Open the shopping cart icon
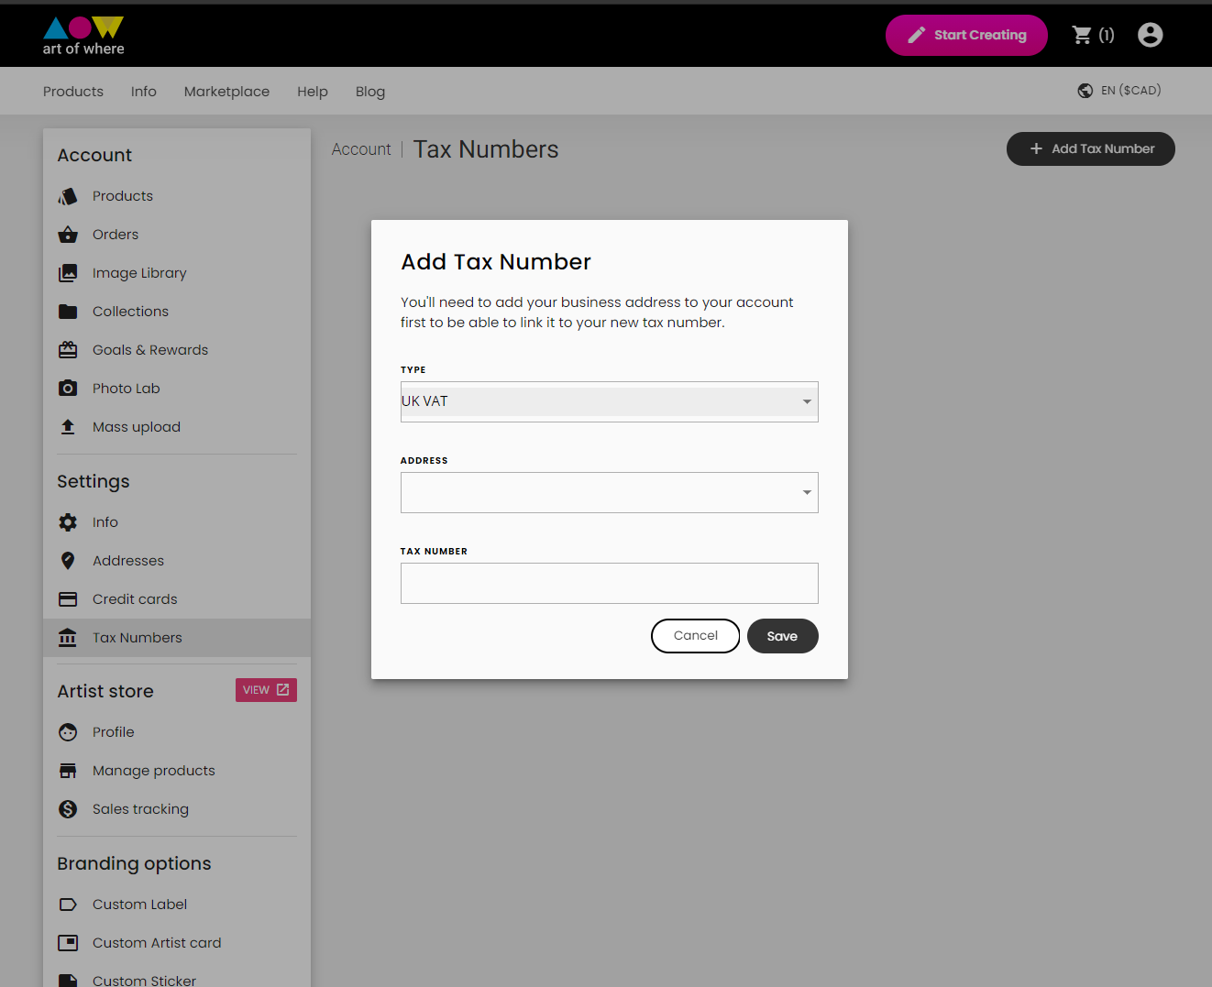The height and width of the screenshot is (987, 1212). pos(1082,35)
